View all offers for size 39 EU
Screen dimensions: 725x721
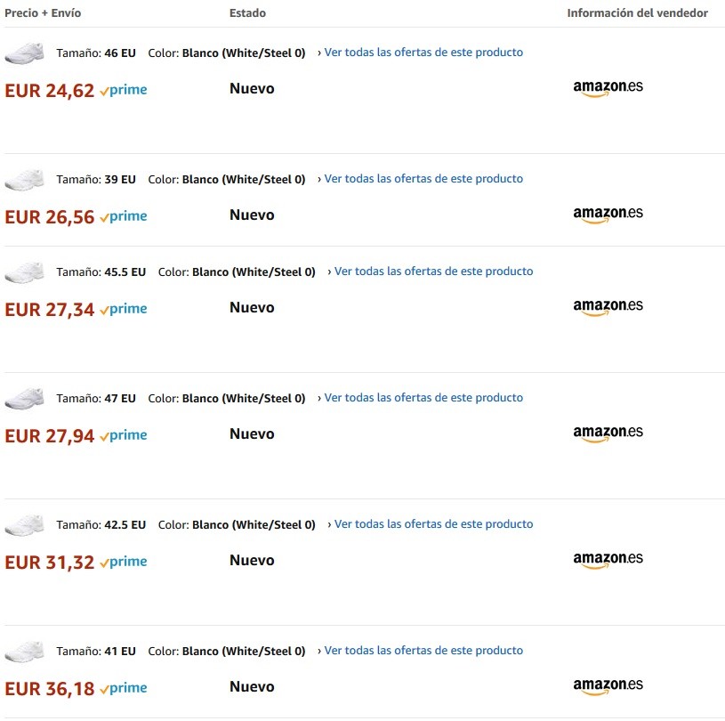point(423,179)
